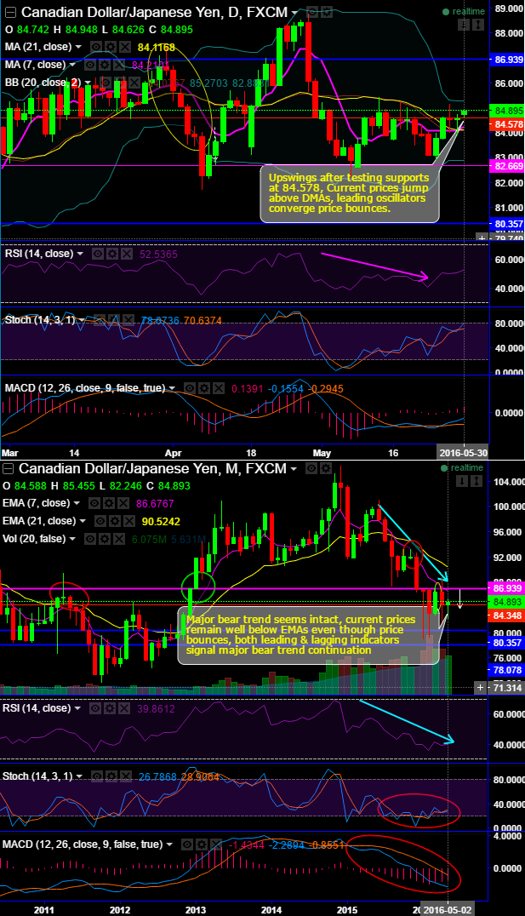Toggle visibility eye of MA (7, close)

click(90, 64)
